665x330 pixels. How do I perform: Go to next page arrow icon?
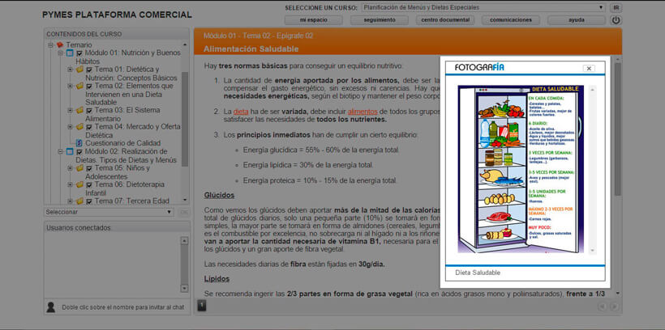coord(613,307)
